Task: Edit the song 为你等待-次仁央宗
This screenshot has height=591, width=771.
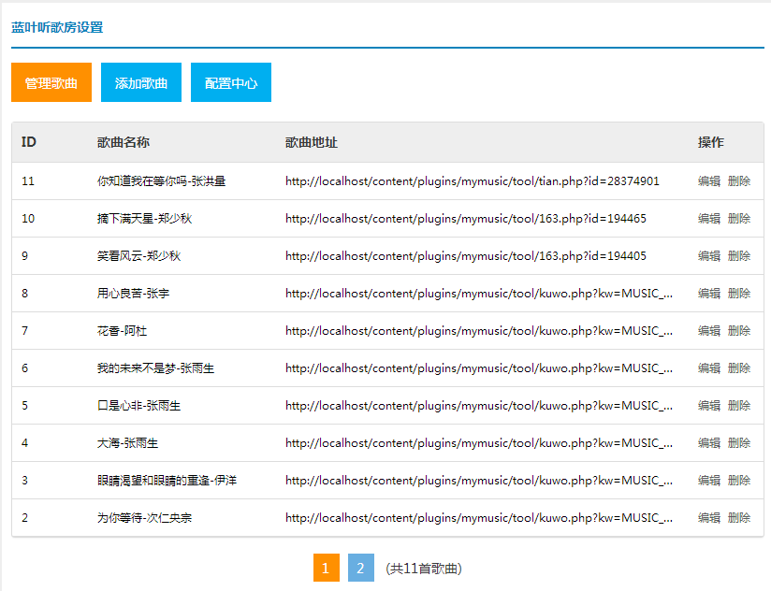Action: pos(709,517)
